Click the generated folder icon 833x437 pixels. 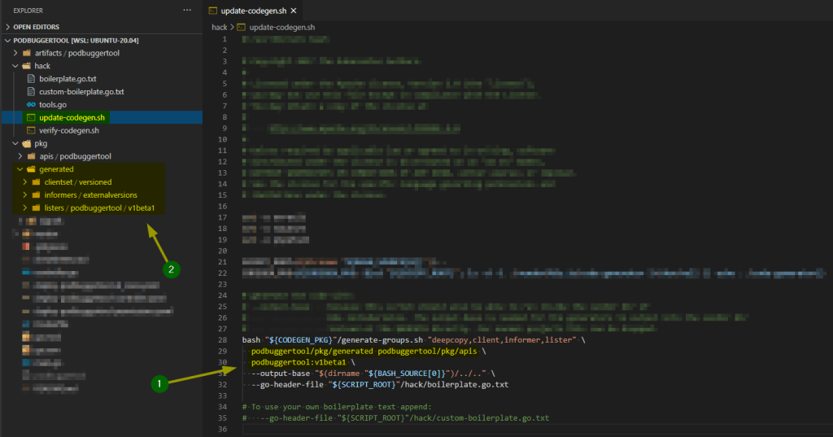(x=33, y=169)
